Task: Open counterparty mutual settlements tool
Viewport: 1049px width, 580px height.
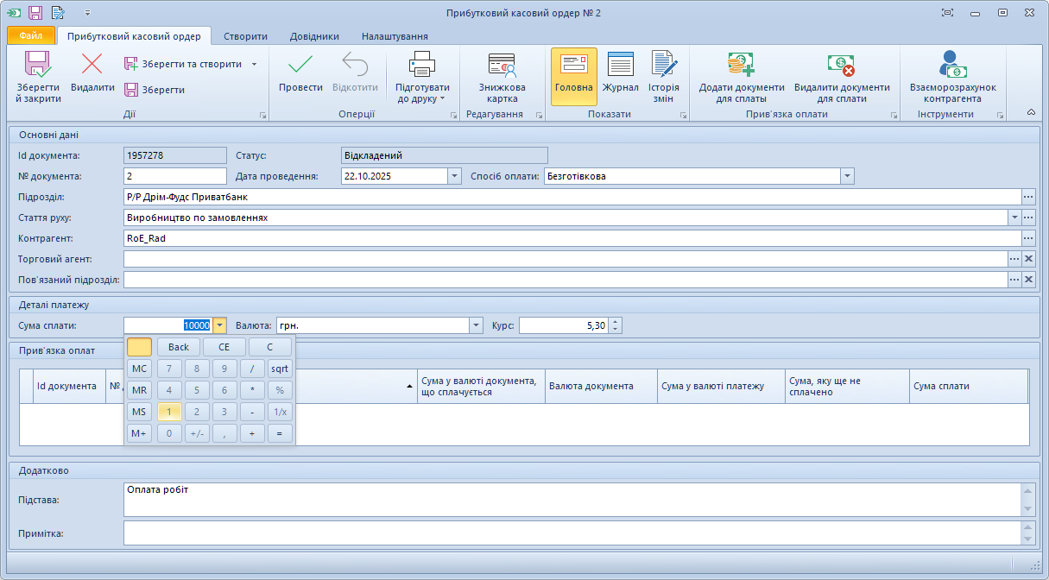Action: click(x=952, y=66)
